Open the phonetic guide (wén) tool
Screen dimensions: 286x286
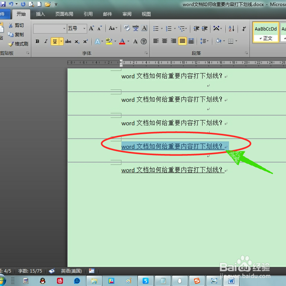pos(136,28)
